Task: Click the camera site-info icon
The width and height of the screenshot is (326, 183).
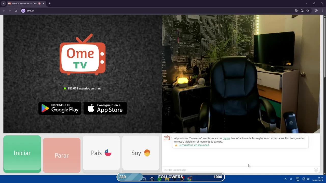Action: pyautogui.click(x=23, y=11)
